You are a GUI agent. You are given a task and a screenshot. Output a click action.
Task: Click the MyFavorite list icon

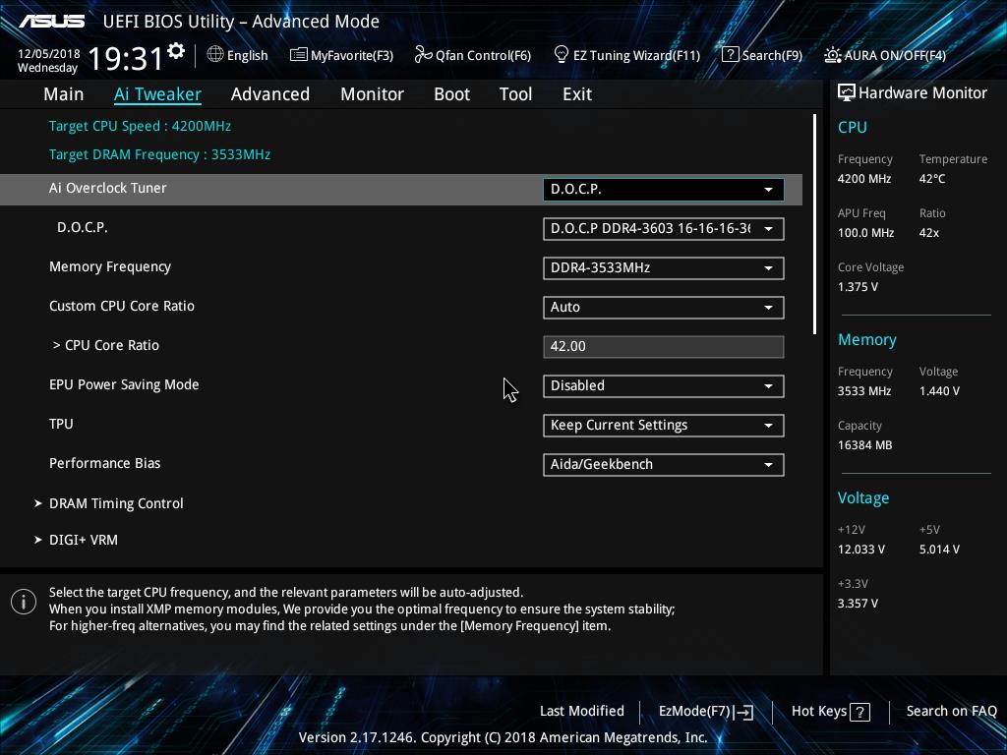(x=299, y=55)
